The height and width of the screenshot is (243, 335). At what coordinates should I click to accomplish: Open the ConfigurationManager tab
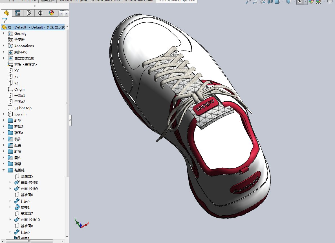(29, 13)
